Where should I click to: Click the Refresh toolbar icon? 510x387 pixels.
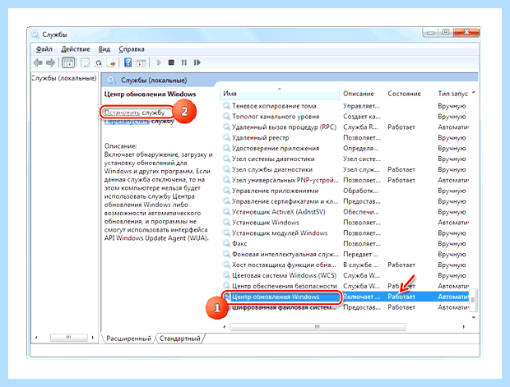point(98,62)
